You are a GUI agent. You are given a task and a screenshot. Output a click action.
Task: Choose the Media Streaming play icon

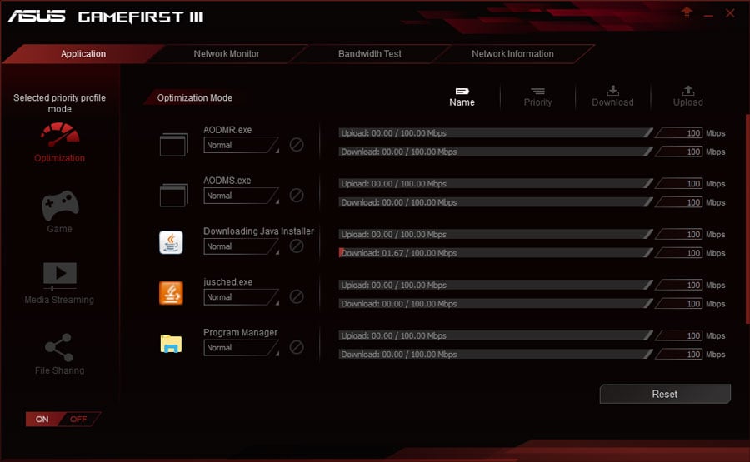click(60, 276)
